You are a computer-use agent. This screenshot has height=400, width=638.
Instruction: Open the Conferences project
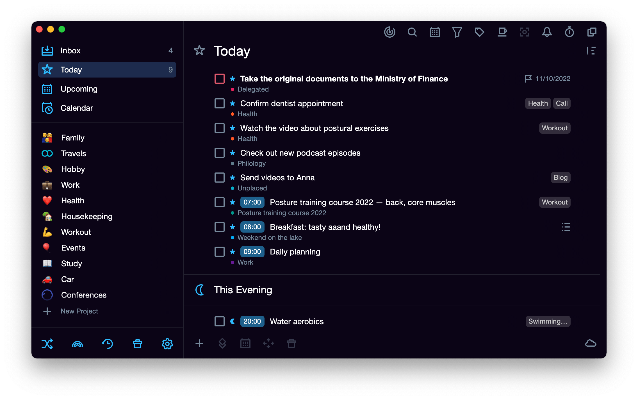(x=107, y=295)
